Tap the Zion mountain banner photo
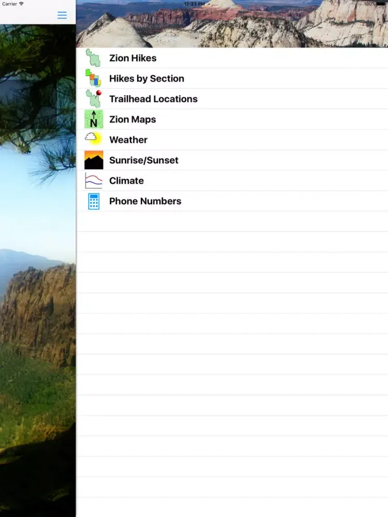This screenshot has width=388, height=517. click(232, 24)
